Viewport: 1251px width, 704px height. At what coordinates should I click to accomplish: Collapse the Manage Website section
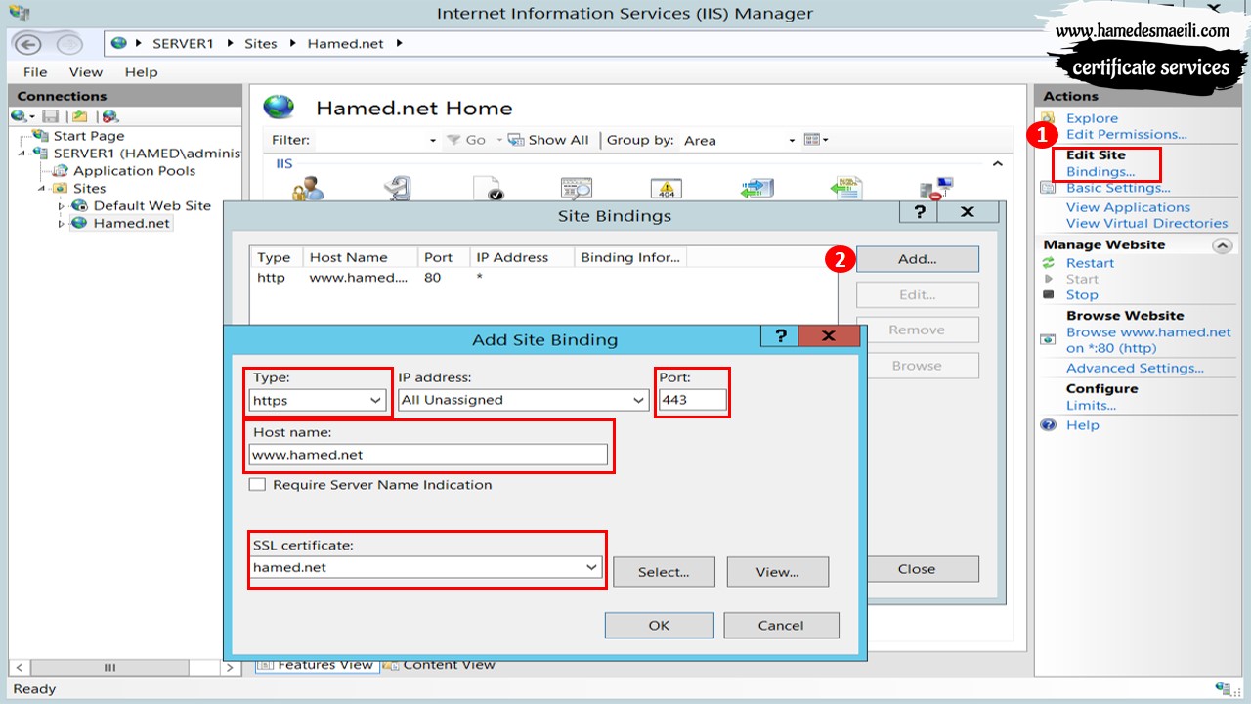[x=1222, y=245]
